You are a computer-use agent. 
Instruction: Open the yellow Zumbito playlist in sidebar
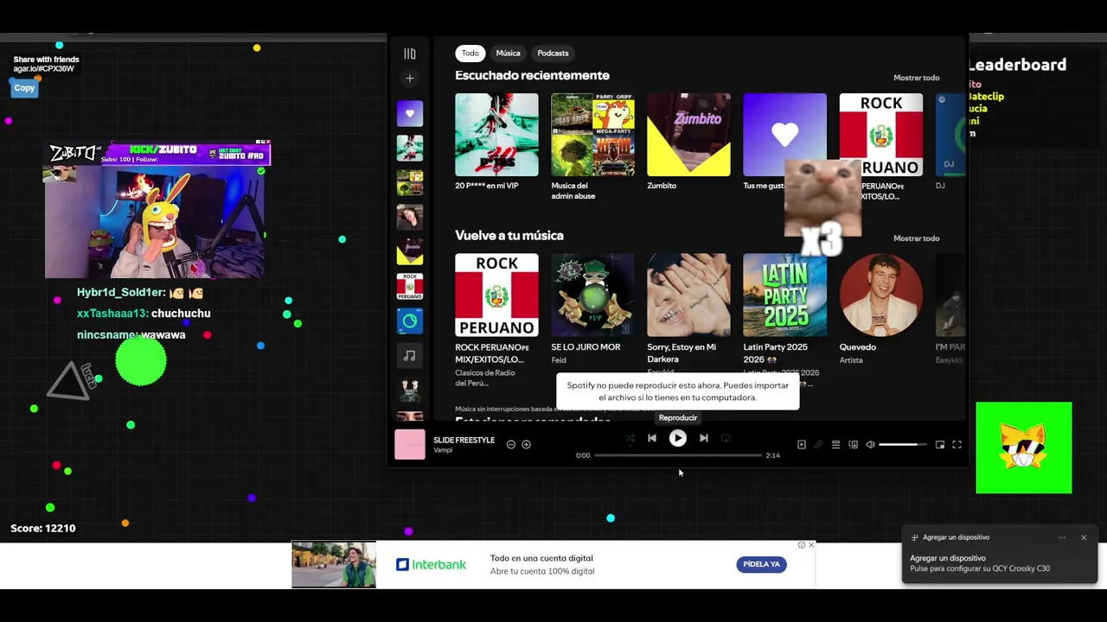tap(410, 251)
